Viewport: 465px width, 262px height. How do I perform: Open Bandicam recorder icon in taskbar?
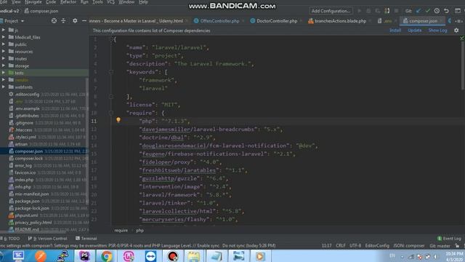pos(173,256)
